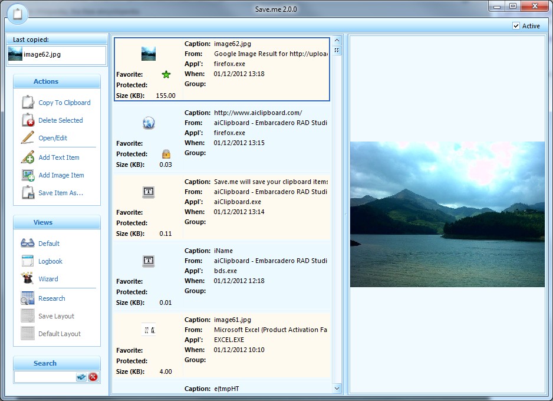Image resolution: width=553 pixels, height=401 pixels.
Task: Collapse the Actions panel header
Action: (x=57, y=81)
